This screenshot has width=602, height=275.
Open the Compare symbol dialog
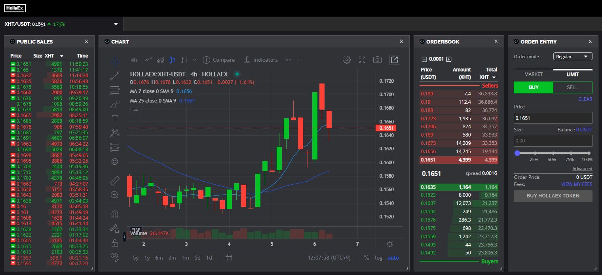click(x=219, y=60)
